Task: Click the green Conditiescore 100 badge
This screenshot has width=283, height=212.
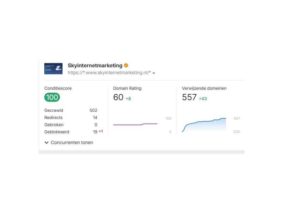Action: [x=52, y=97]
